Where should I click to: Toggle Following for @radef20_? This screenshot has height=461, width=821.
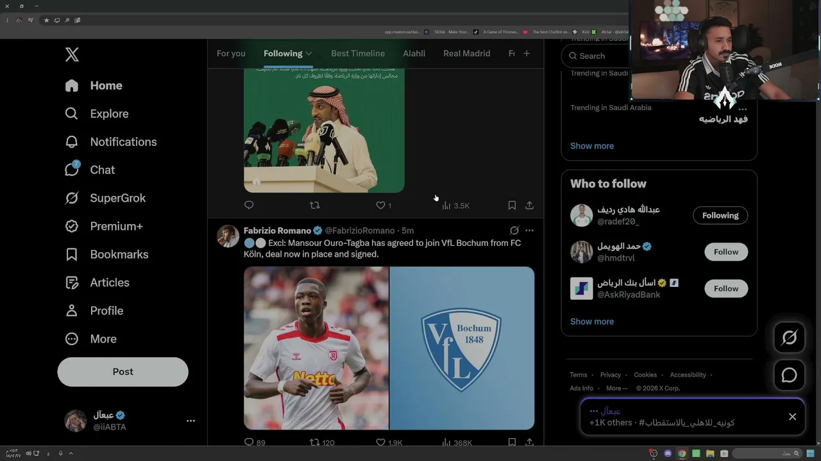click(720, 215)
